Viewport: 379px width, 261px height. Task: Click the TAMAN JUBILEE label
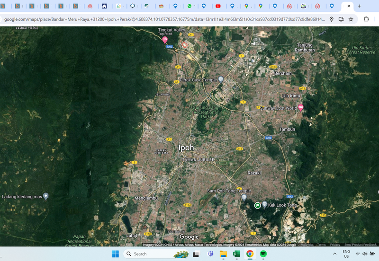tap(198, 160)
